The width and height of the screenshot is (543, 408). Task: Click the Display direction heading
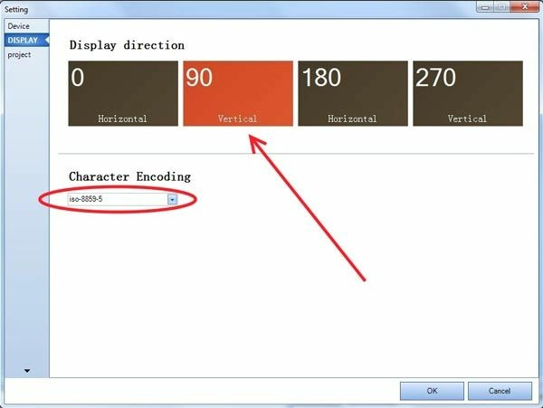click(127, 45)
